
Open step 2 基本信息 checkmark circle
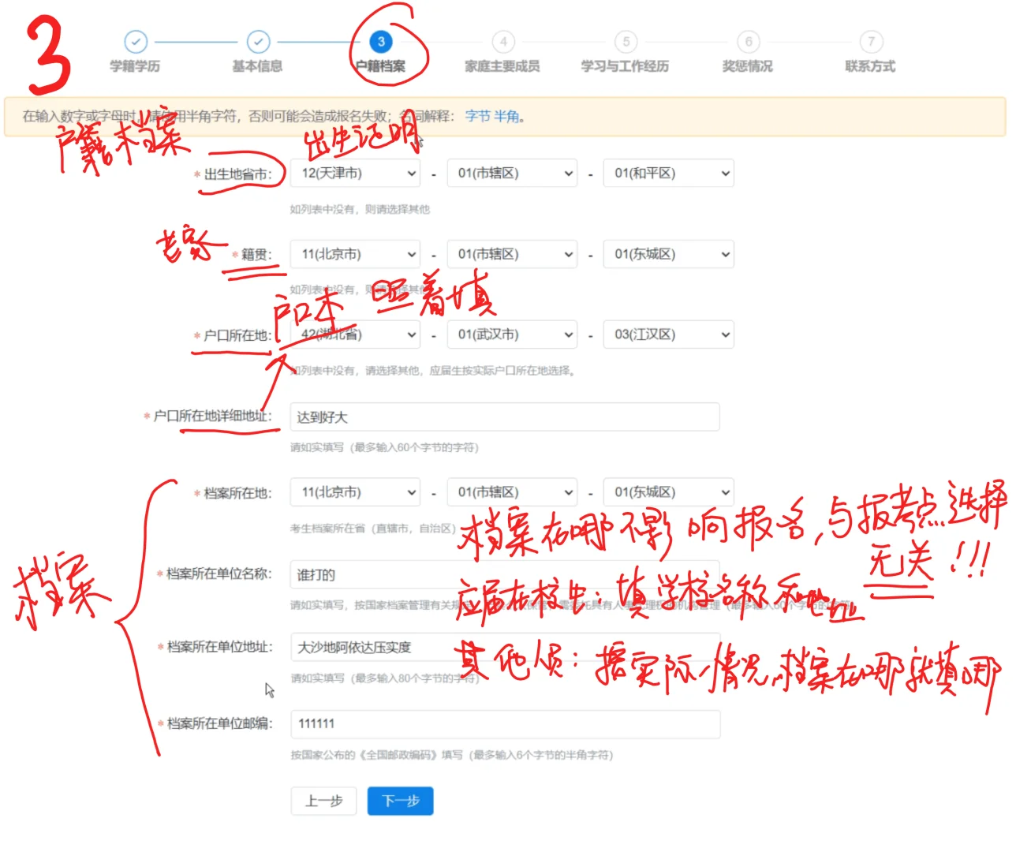pos(258,42)
